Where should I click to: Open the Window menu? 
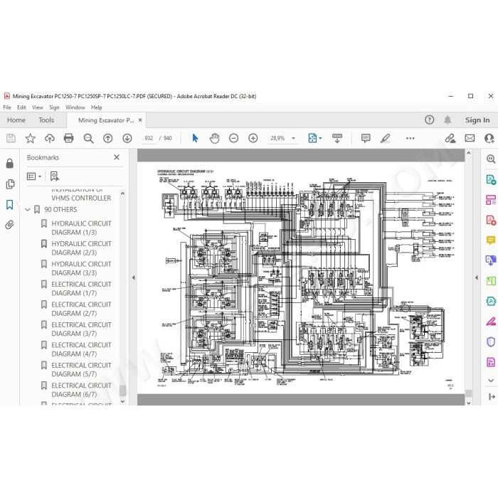(x=75, y=107)
